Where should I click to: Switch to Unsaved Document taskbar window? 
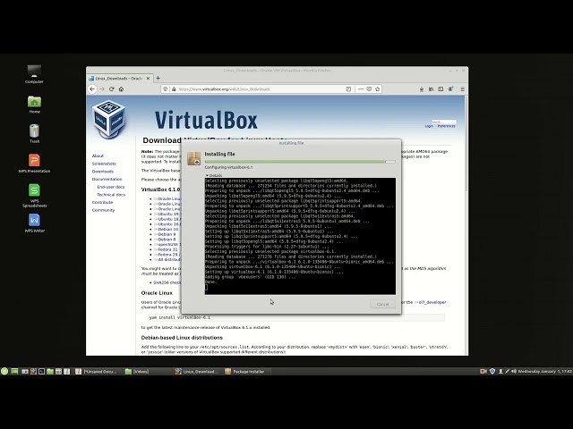point(97,372)
